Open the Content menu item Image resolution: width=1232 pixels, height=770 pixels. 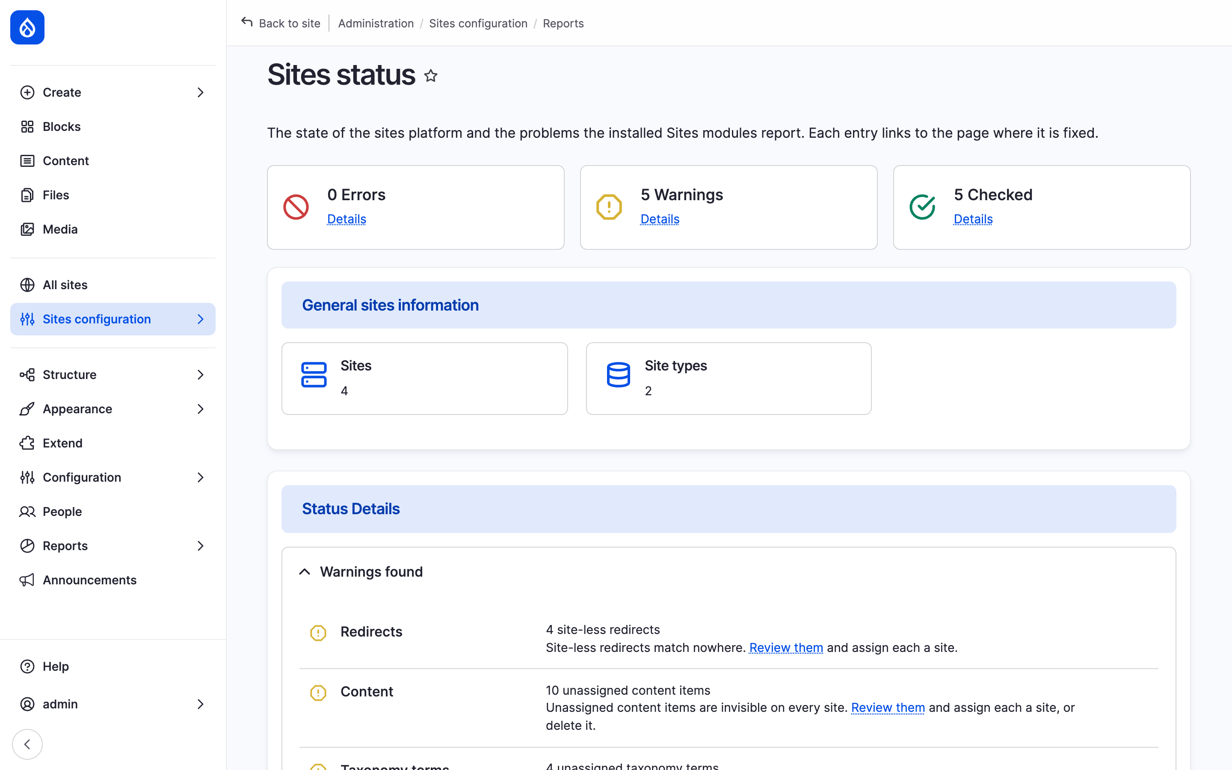(x=113, y=161)
